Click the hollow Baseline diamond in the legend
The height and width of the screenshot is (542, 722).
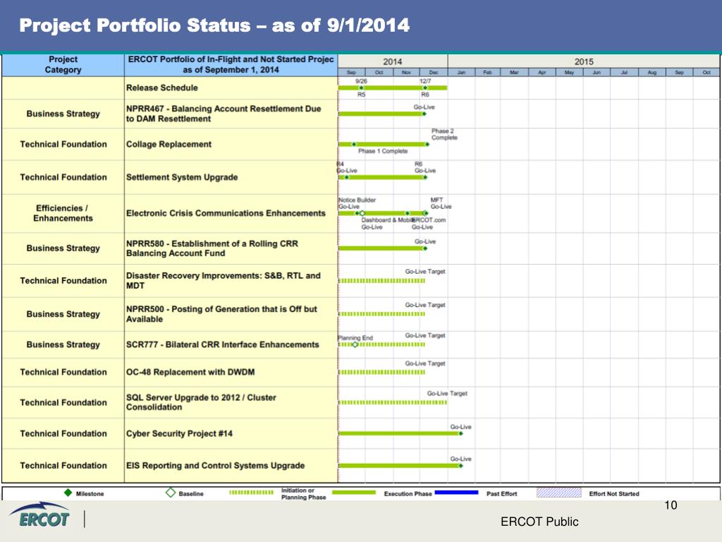(171, 493)
